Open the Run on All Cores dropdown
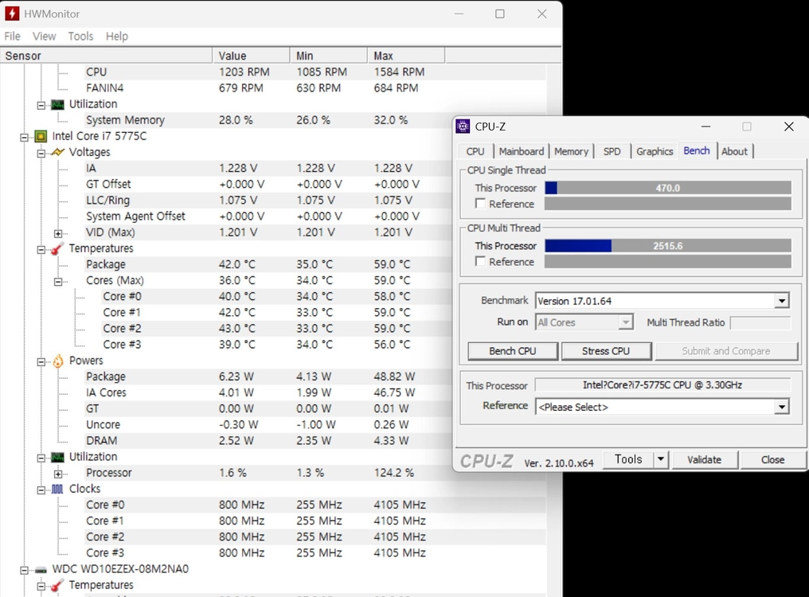The image size is (809, 597). coord(625,322)
